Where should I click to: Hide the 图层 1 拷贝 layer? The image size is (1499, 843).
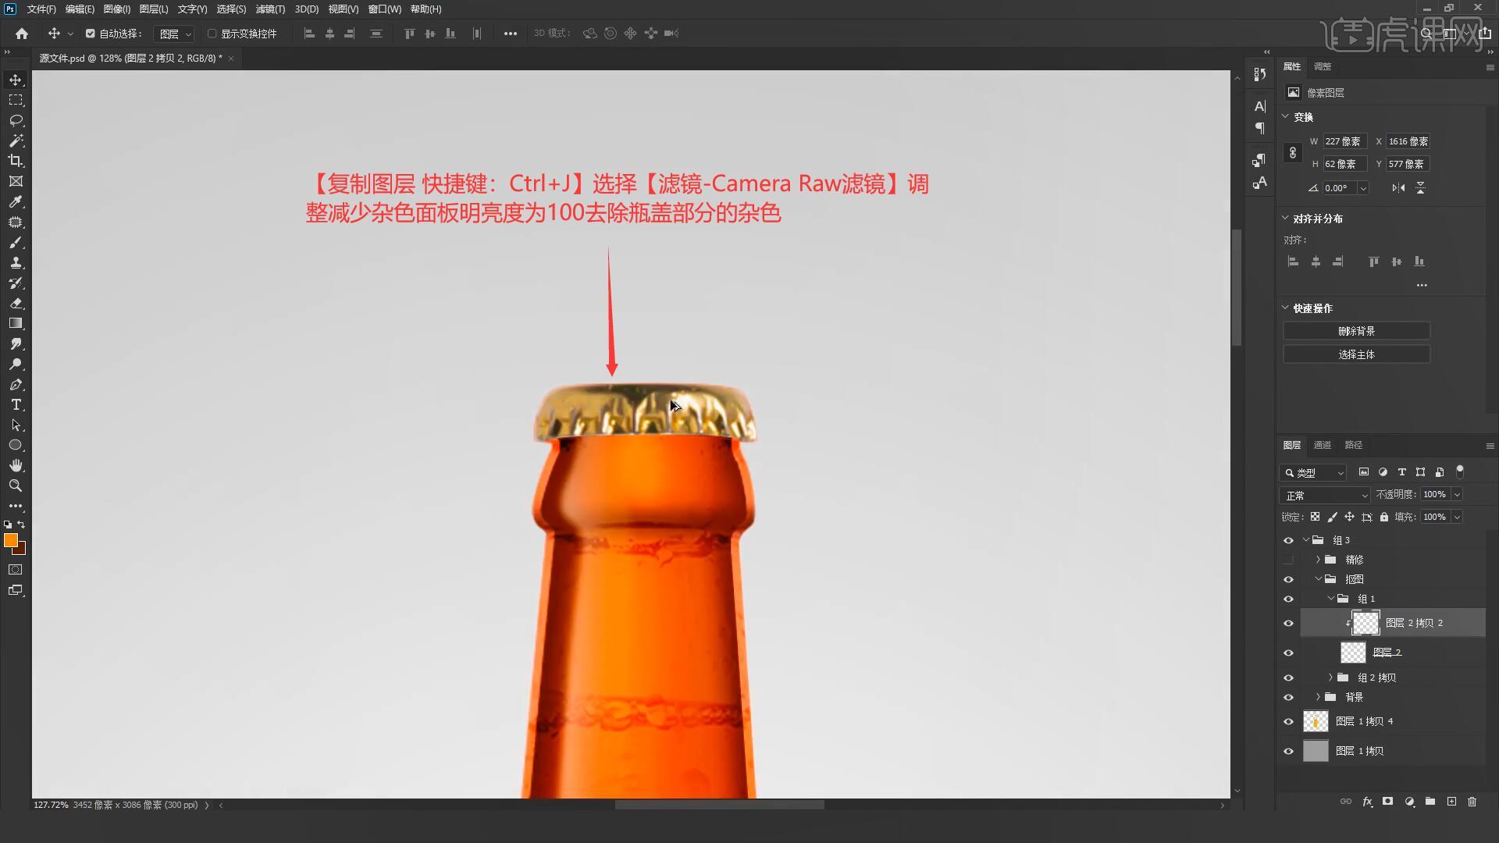click(x=1288, y=751)
